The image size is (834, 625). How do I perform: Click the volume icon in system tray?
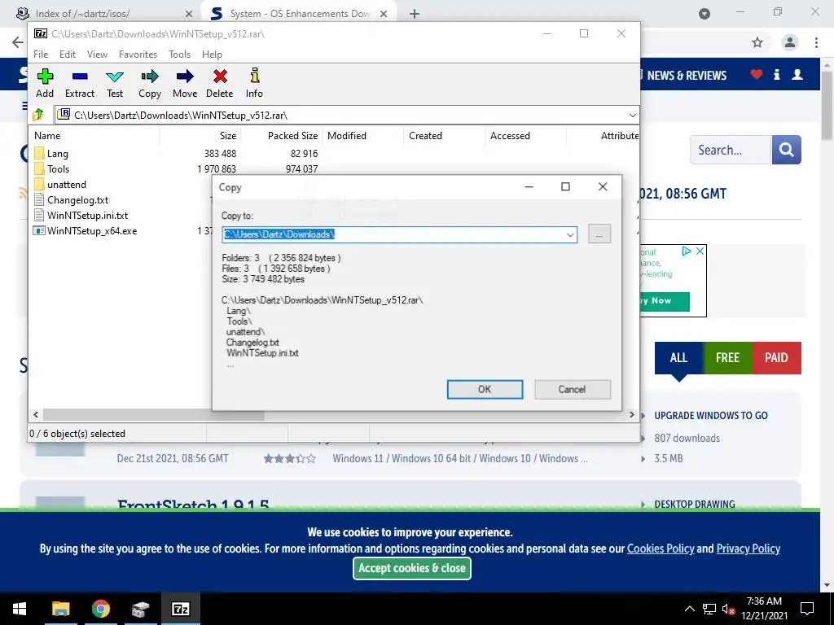pos(728,609)
